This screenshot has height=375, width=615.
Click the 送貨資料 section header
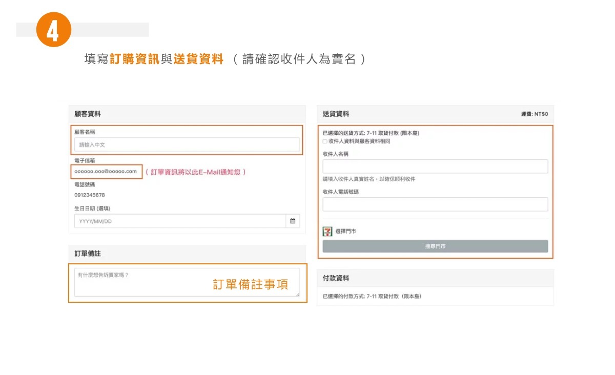click(336, 114)
